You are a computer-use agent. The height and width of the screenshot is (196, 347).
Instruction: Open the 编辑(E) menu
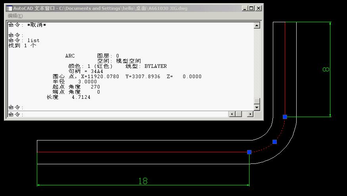pos(15,16)
